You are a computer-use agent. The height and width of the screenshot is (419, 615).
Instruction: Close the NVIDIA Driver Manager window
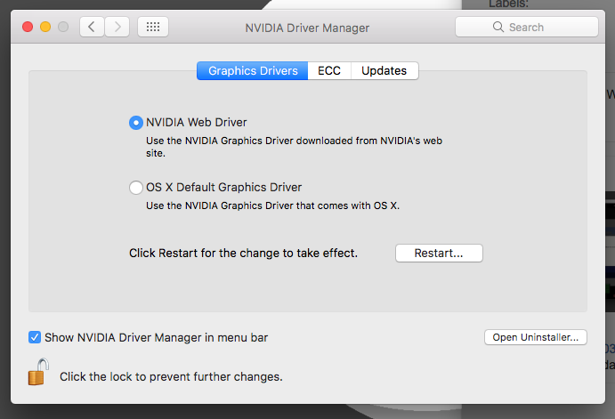[x=27, y=27]
